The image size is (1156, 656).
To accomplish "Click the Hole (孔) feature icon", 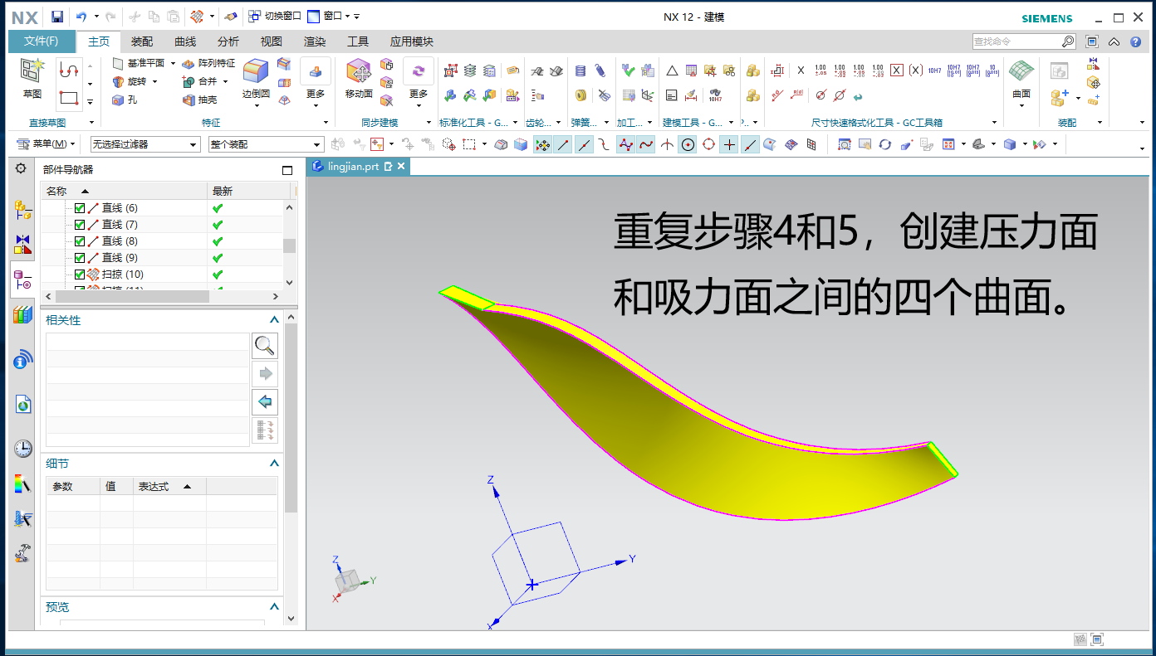I will (x=119, y=100).
